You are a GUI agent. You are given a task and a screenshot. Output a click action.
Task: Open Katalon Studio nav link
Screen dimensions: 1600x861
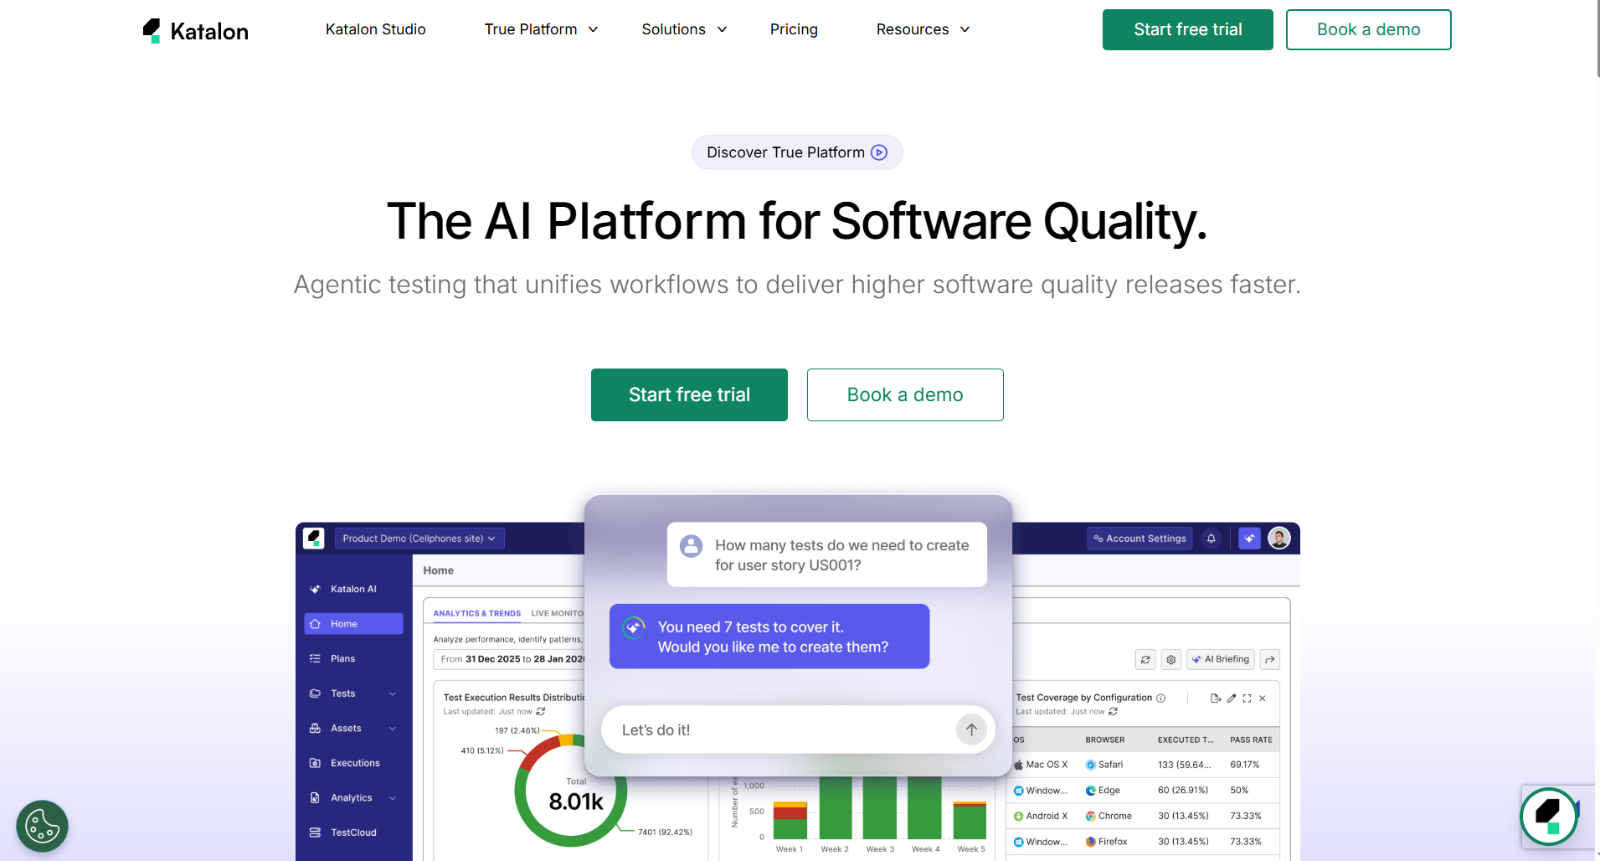pos(375,29)
